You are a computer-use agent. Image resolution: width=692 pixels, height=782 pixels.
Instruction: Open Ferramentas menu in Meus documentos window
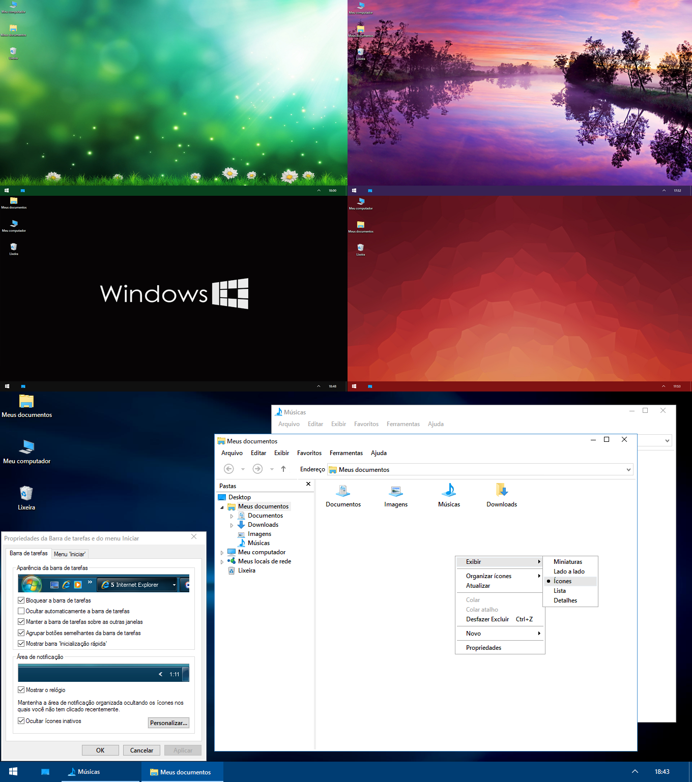coord(346,453)
